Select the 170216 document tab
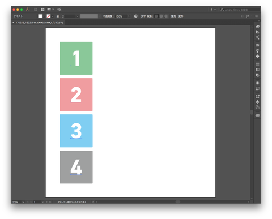 39,23
